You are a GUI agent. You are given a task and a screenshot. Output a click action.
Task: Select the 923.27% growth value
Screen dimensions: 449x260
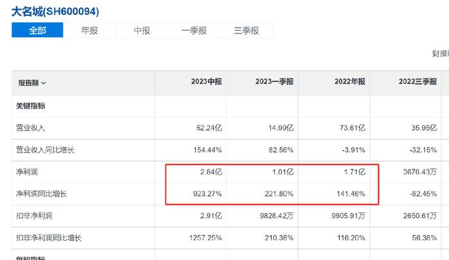coord(205,194)
